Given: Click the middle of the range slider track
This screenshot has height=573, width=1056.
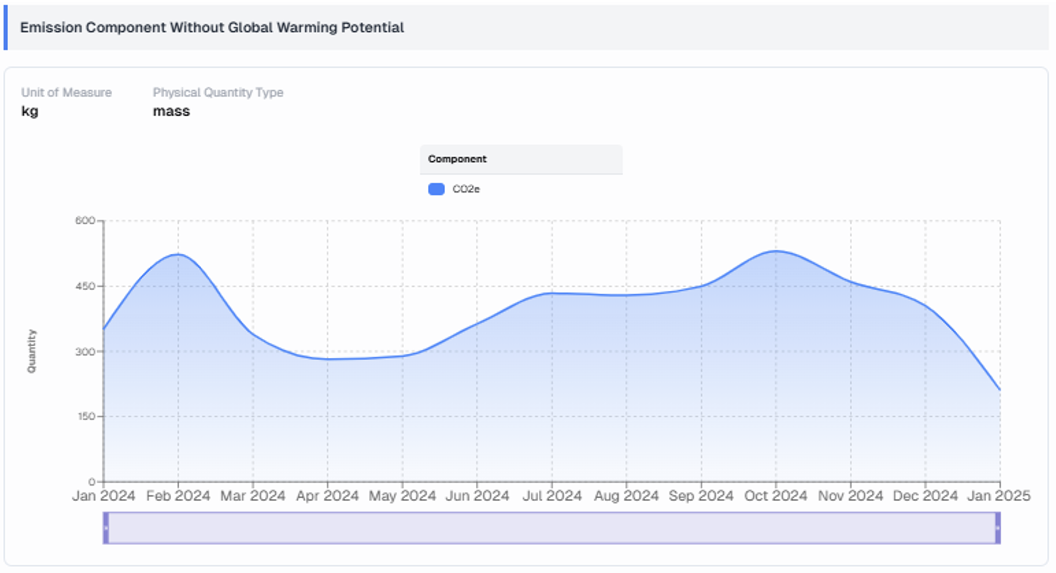Looking at the screenshot, I should [551, 527].
